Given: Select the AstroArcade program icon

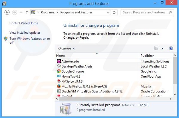Looking at the screenshot, I should [59, 61].
